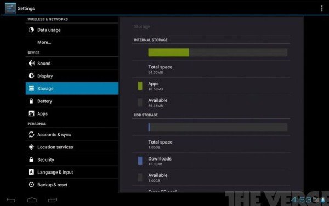
Task: Click the Data usage pie icon
Action: 31,30
